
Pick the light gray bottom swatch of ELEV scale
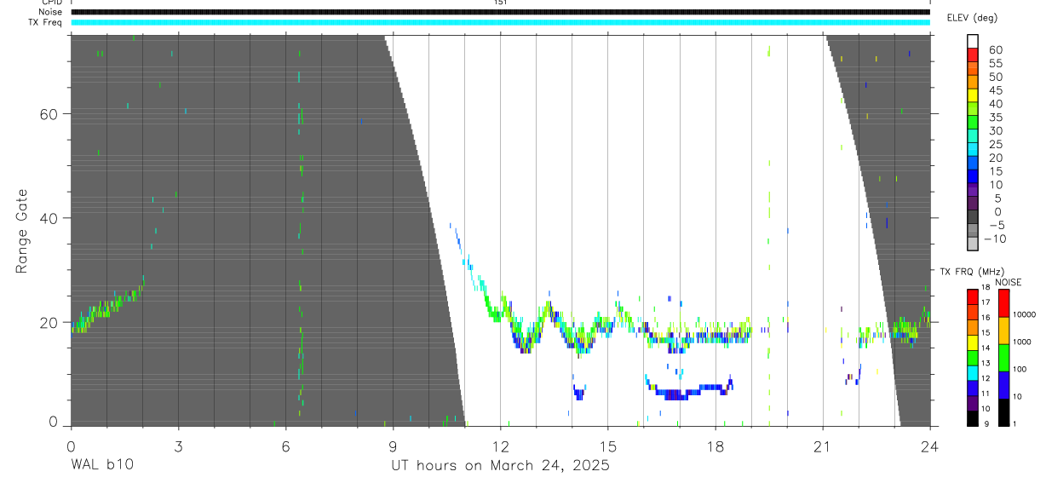973,244
